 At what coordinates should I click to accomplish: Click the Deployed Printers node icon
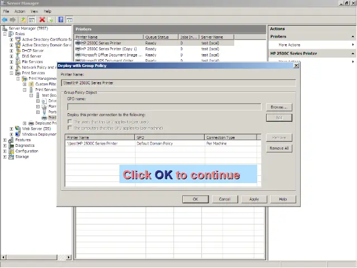[x=31, y=123]
